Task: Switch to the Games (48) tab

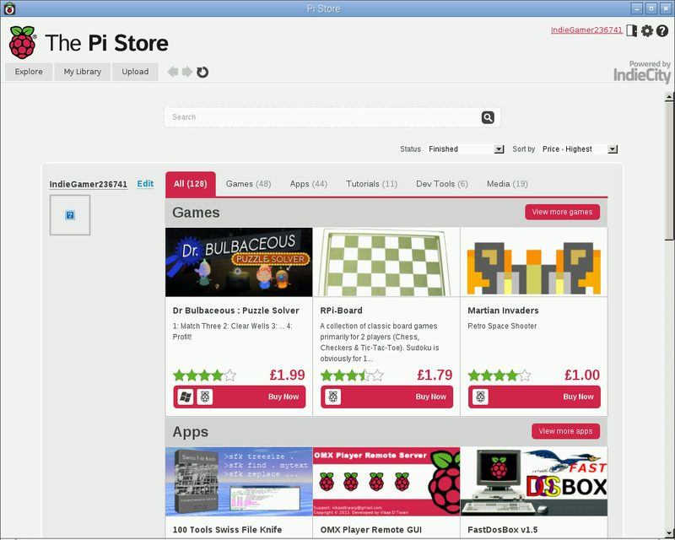Action: (x=248, y=184)
